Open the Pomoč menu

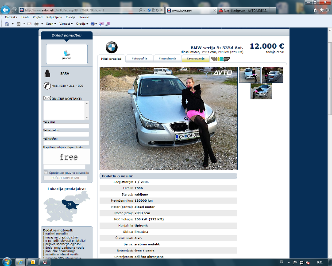coord(84,17)
